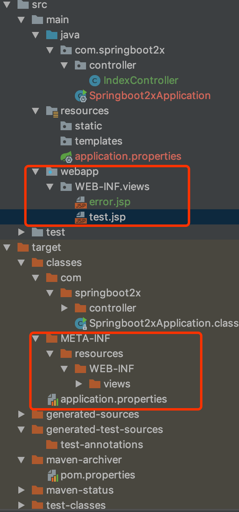239x512 pixels.
Task: Collapse the target folder arrow
Action: 7,248
